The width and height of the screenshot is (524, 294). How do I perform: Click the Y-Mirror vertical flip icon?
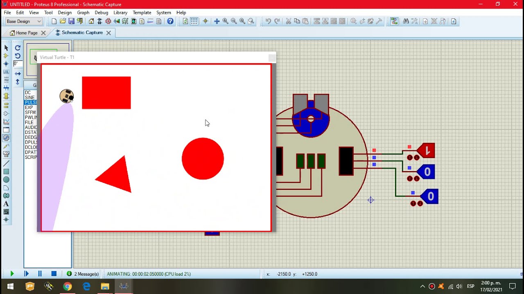18,82
